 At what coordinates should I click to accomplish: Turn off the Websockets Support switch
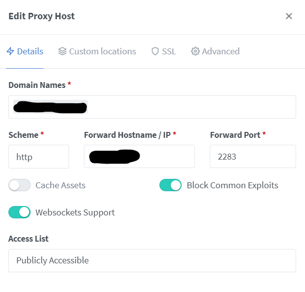click(x=20, y=212)
